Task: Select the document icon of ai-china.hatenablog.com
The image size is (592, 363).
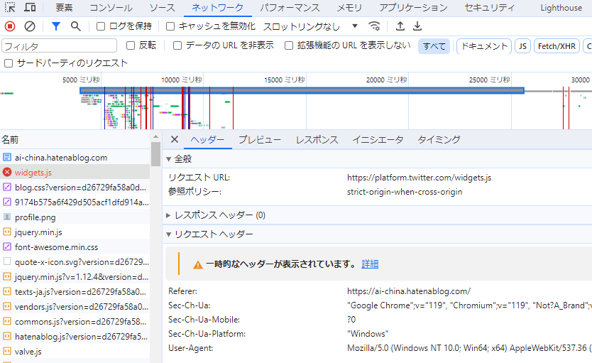Action: click(x=7, y=157)
